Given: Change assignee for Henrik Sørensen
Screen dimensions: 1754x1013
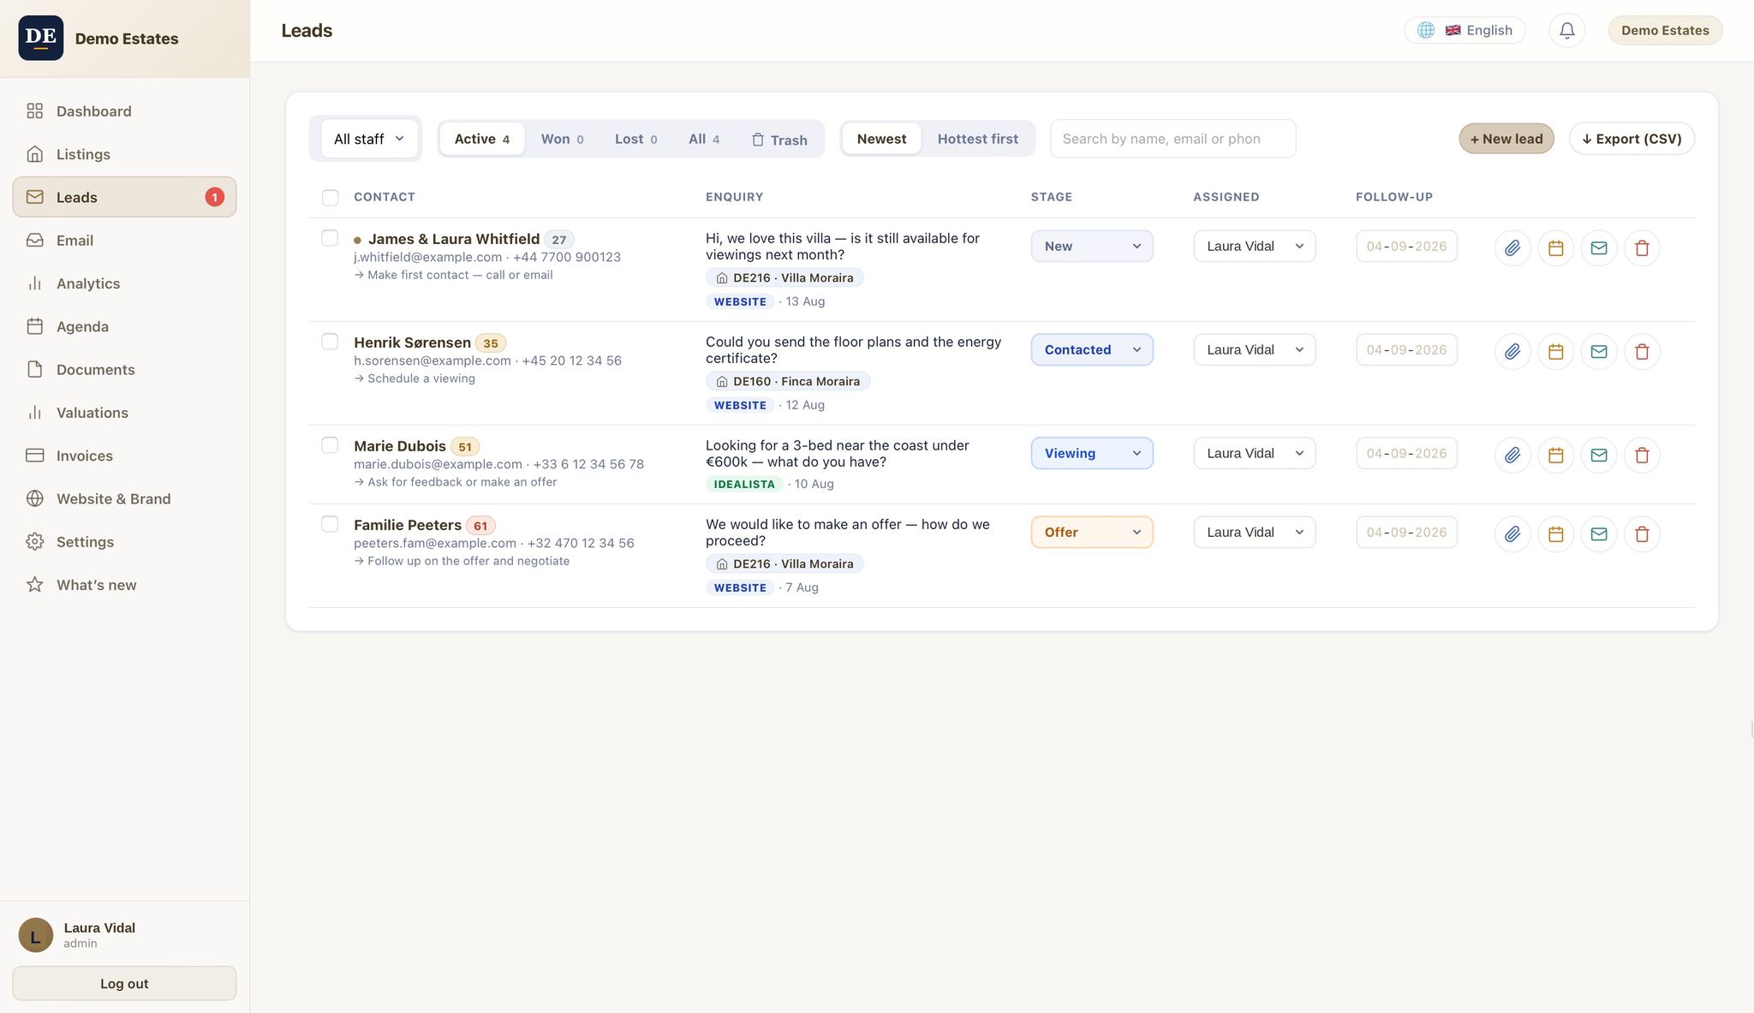Looking at the screenshot, I should click(1255, 350).
